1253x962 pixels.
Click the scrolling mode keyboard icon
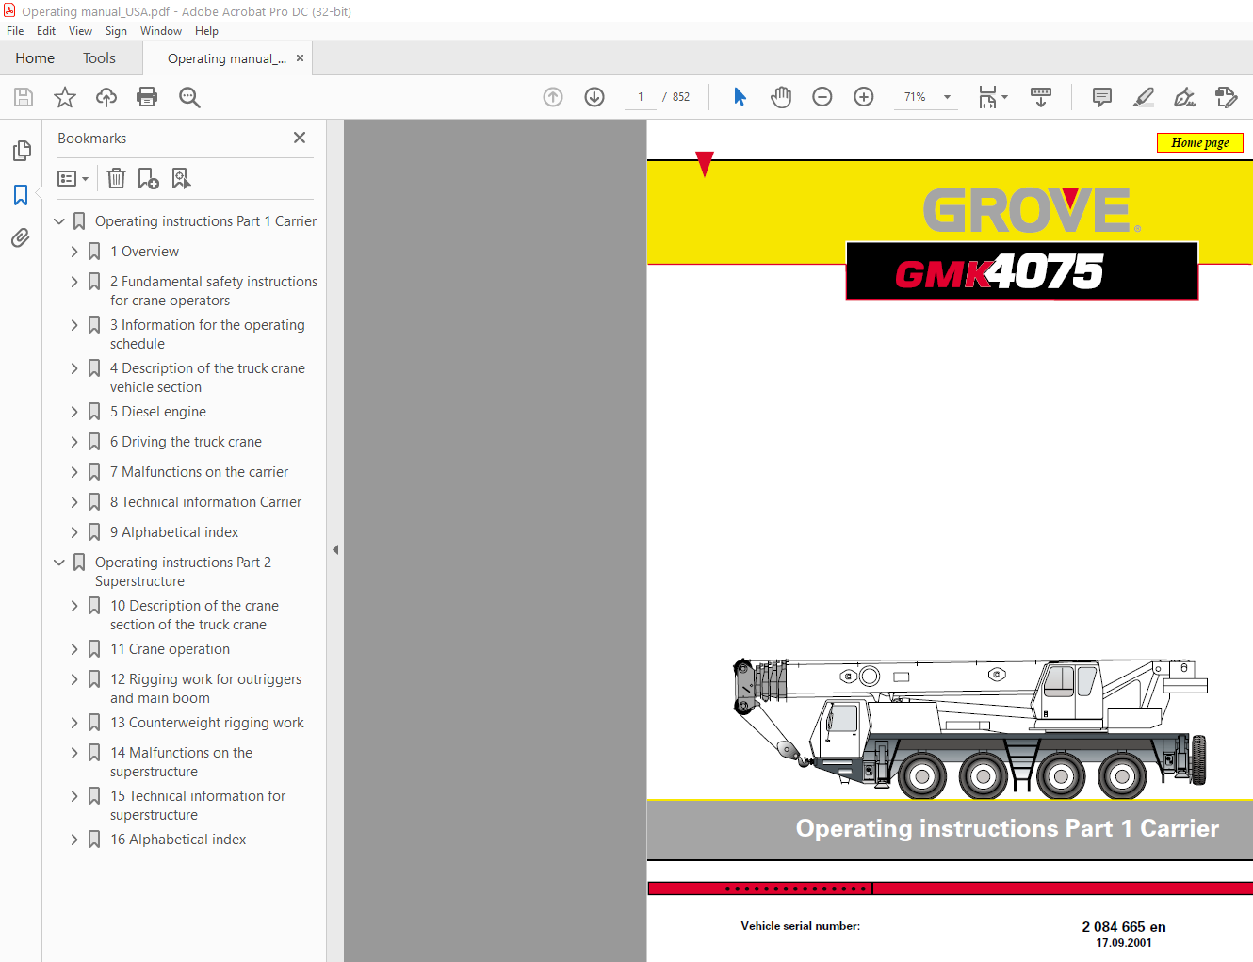coord(1041,97)
